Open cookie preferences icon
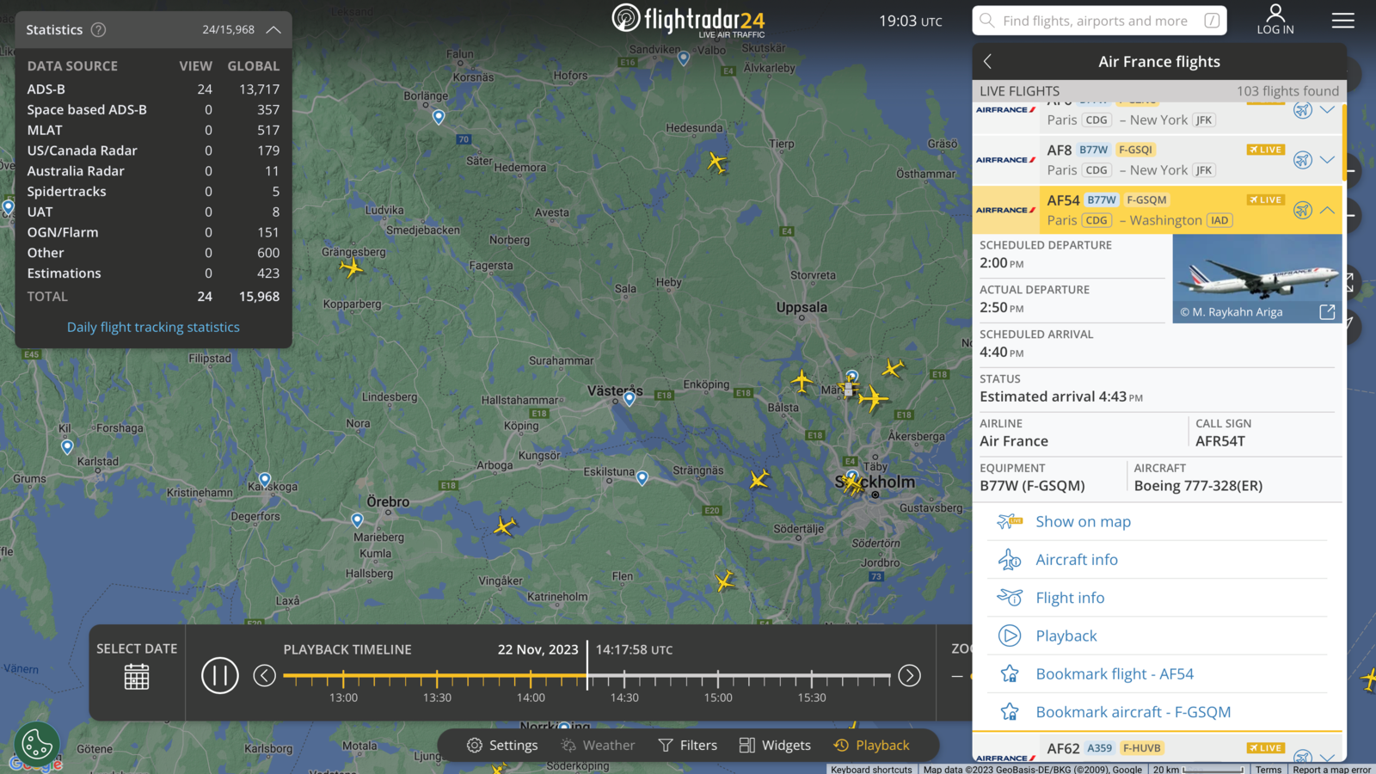Image resolution: width=1376 pixels, height=774 pixels. coord(37,744)
